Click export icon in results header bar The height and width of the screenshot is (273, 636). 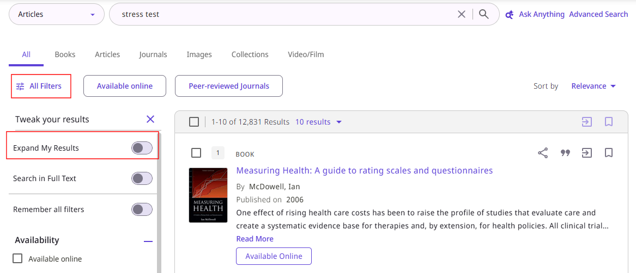point(586,122)
